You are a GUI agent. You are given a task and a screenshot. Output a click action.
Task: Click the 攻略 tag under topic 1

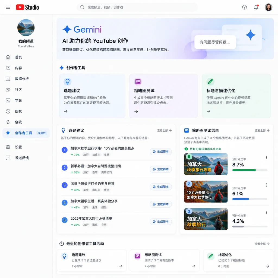tap(106, 155)
